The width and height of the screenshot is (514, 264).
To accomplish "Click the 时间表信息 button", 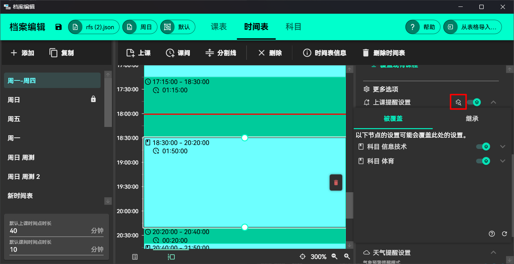I will (x=324, y=53).
